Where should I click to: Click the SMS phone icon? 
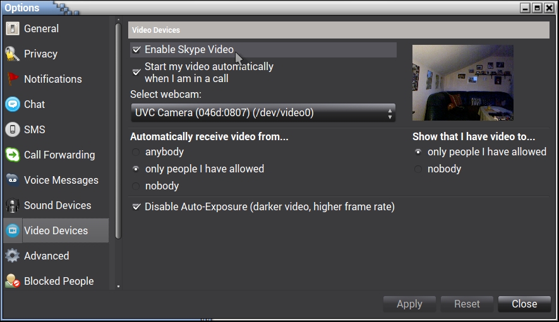point(13,130)
